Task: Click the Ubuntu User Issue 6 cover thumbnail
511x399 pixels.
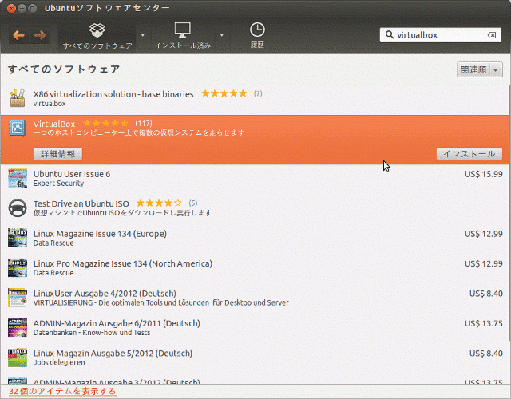Action: point(18,178)
